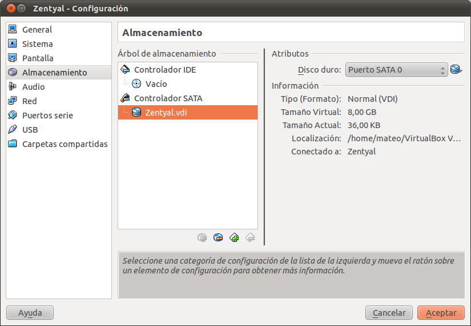
Task: Click the Cancelar button
Action: (x=389, y=313)
